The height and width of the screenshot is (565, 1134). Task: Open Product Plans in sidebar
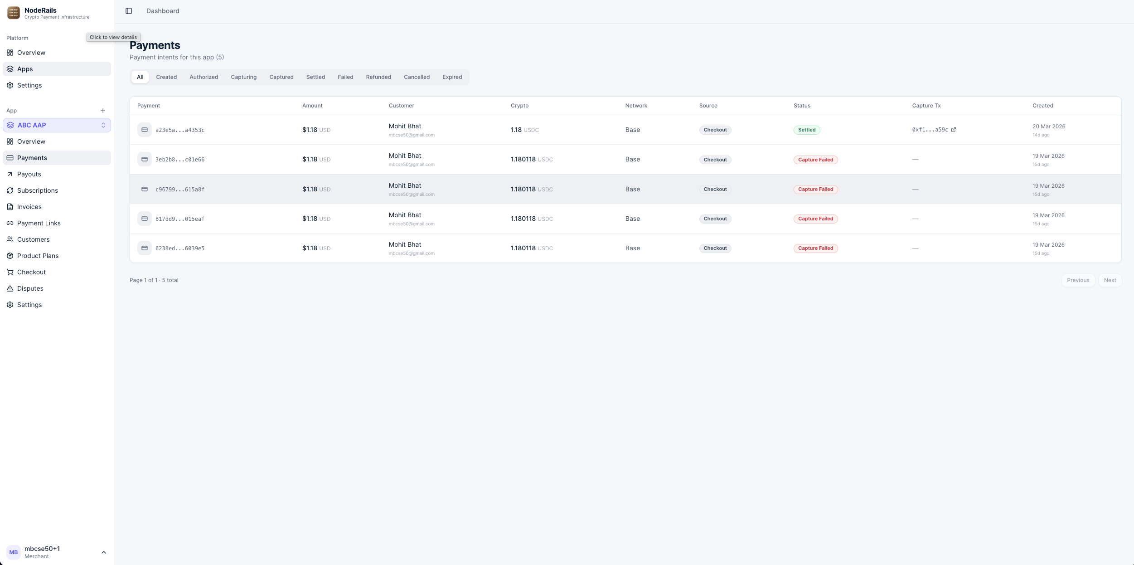pos(38,256)
